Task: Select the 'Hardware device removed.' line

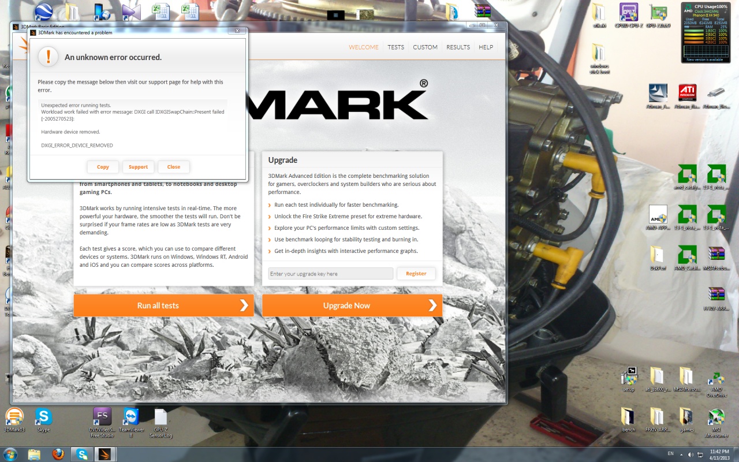Action: coord(70,132)
